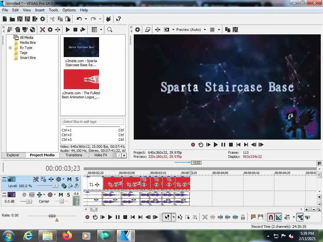The image size is (323, 242).
Task: Select the Smart Bins folder
Action: click(x=28, y=58)
